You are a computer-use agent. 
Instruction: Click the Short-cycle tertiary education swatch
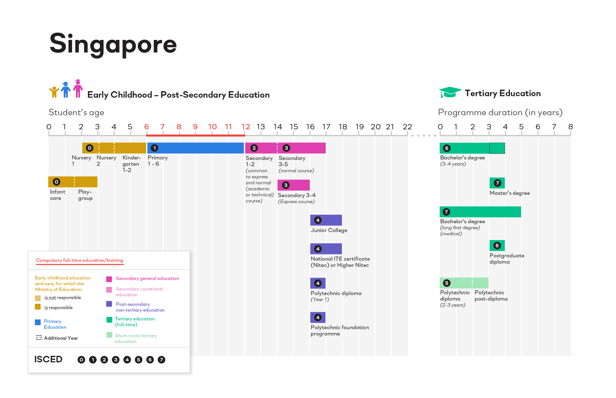109,335
